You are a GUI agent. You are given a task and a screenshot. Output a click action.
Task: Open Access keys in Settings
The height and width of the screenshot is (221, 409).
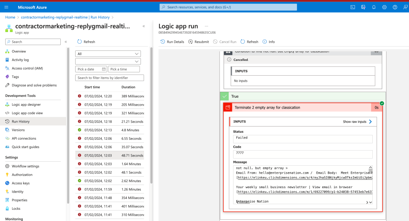(21, 183)
